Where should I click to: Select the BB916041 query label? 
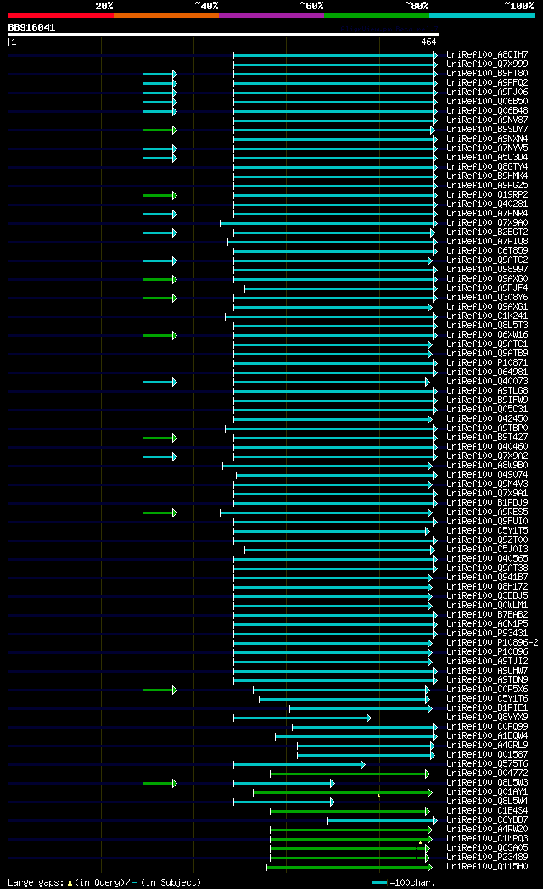pyautogui.click(x=31, y=27)
